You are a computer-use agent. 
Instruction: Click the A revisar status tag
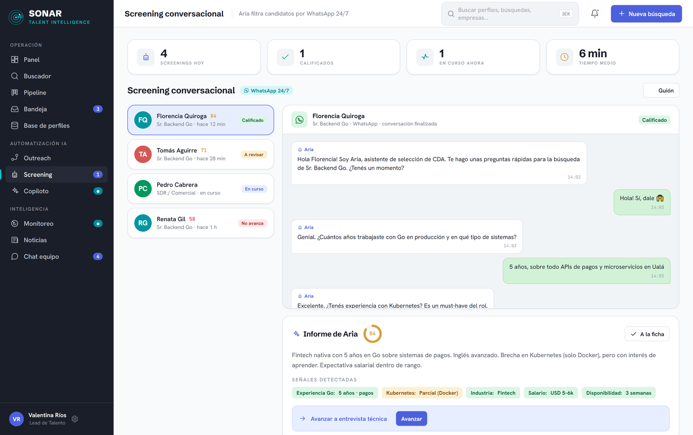254,155
